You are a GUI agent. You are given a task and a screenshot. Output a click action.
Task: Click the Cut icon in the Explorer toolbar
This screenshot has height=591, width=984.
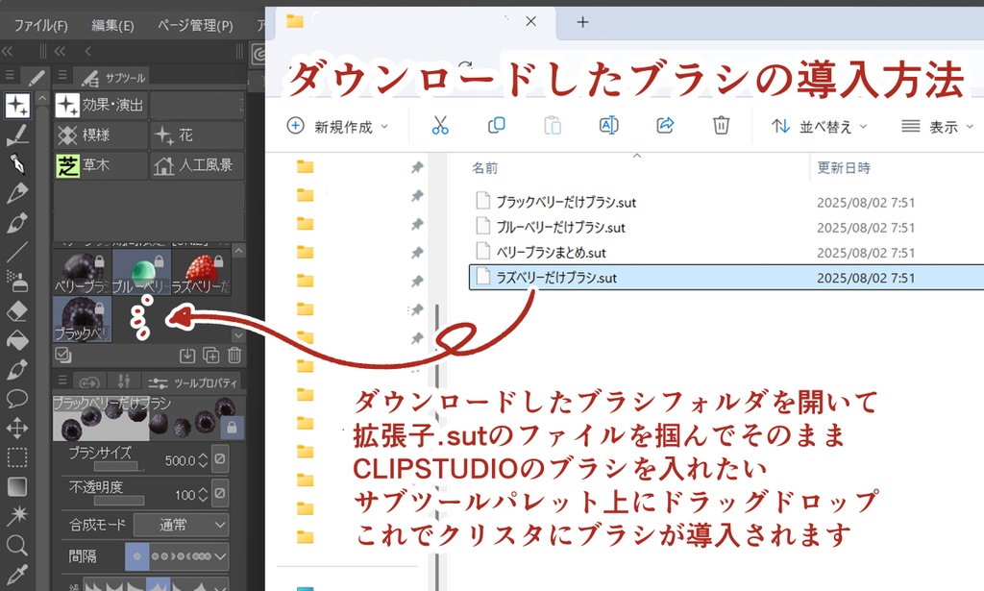coord(441,126)
